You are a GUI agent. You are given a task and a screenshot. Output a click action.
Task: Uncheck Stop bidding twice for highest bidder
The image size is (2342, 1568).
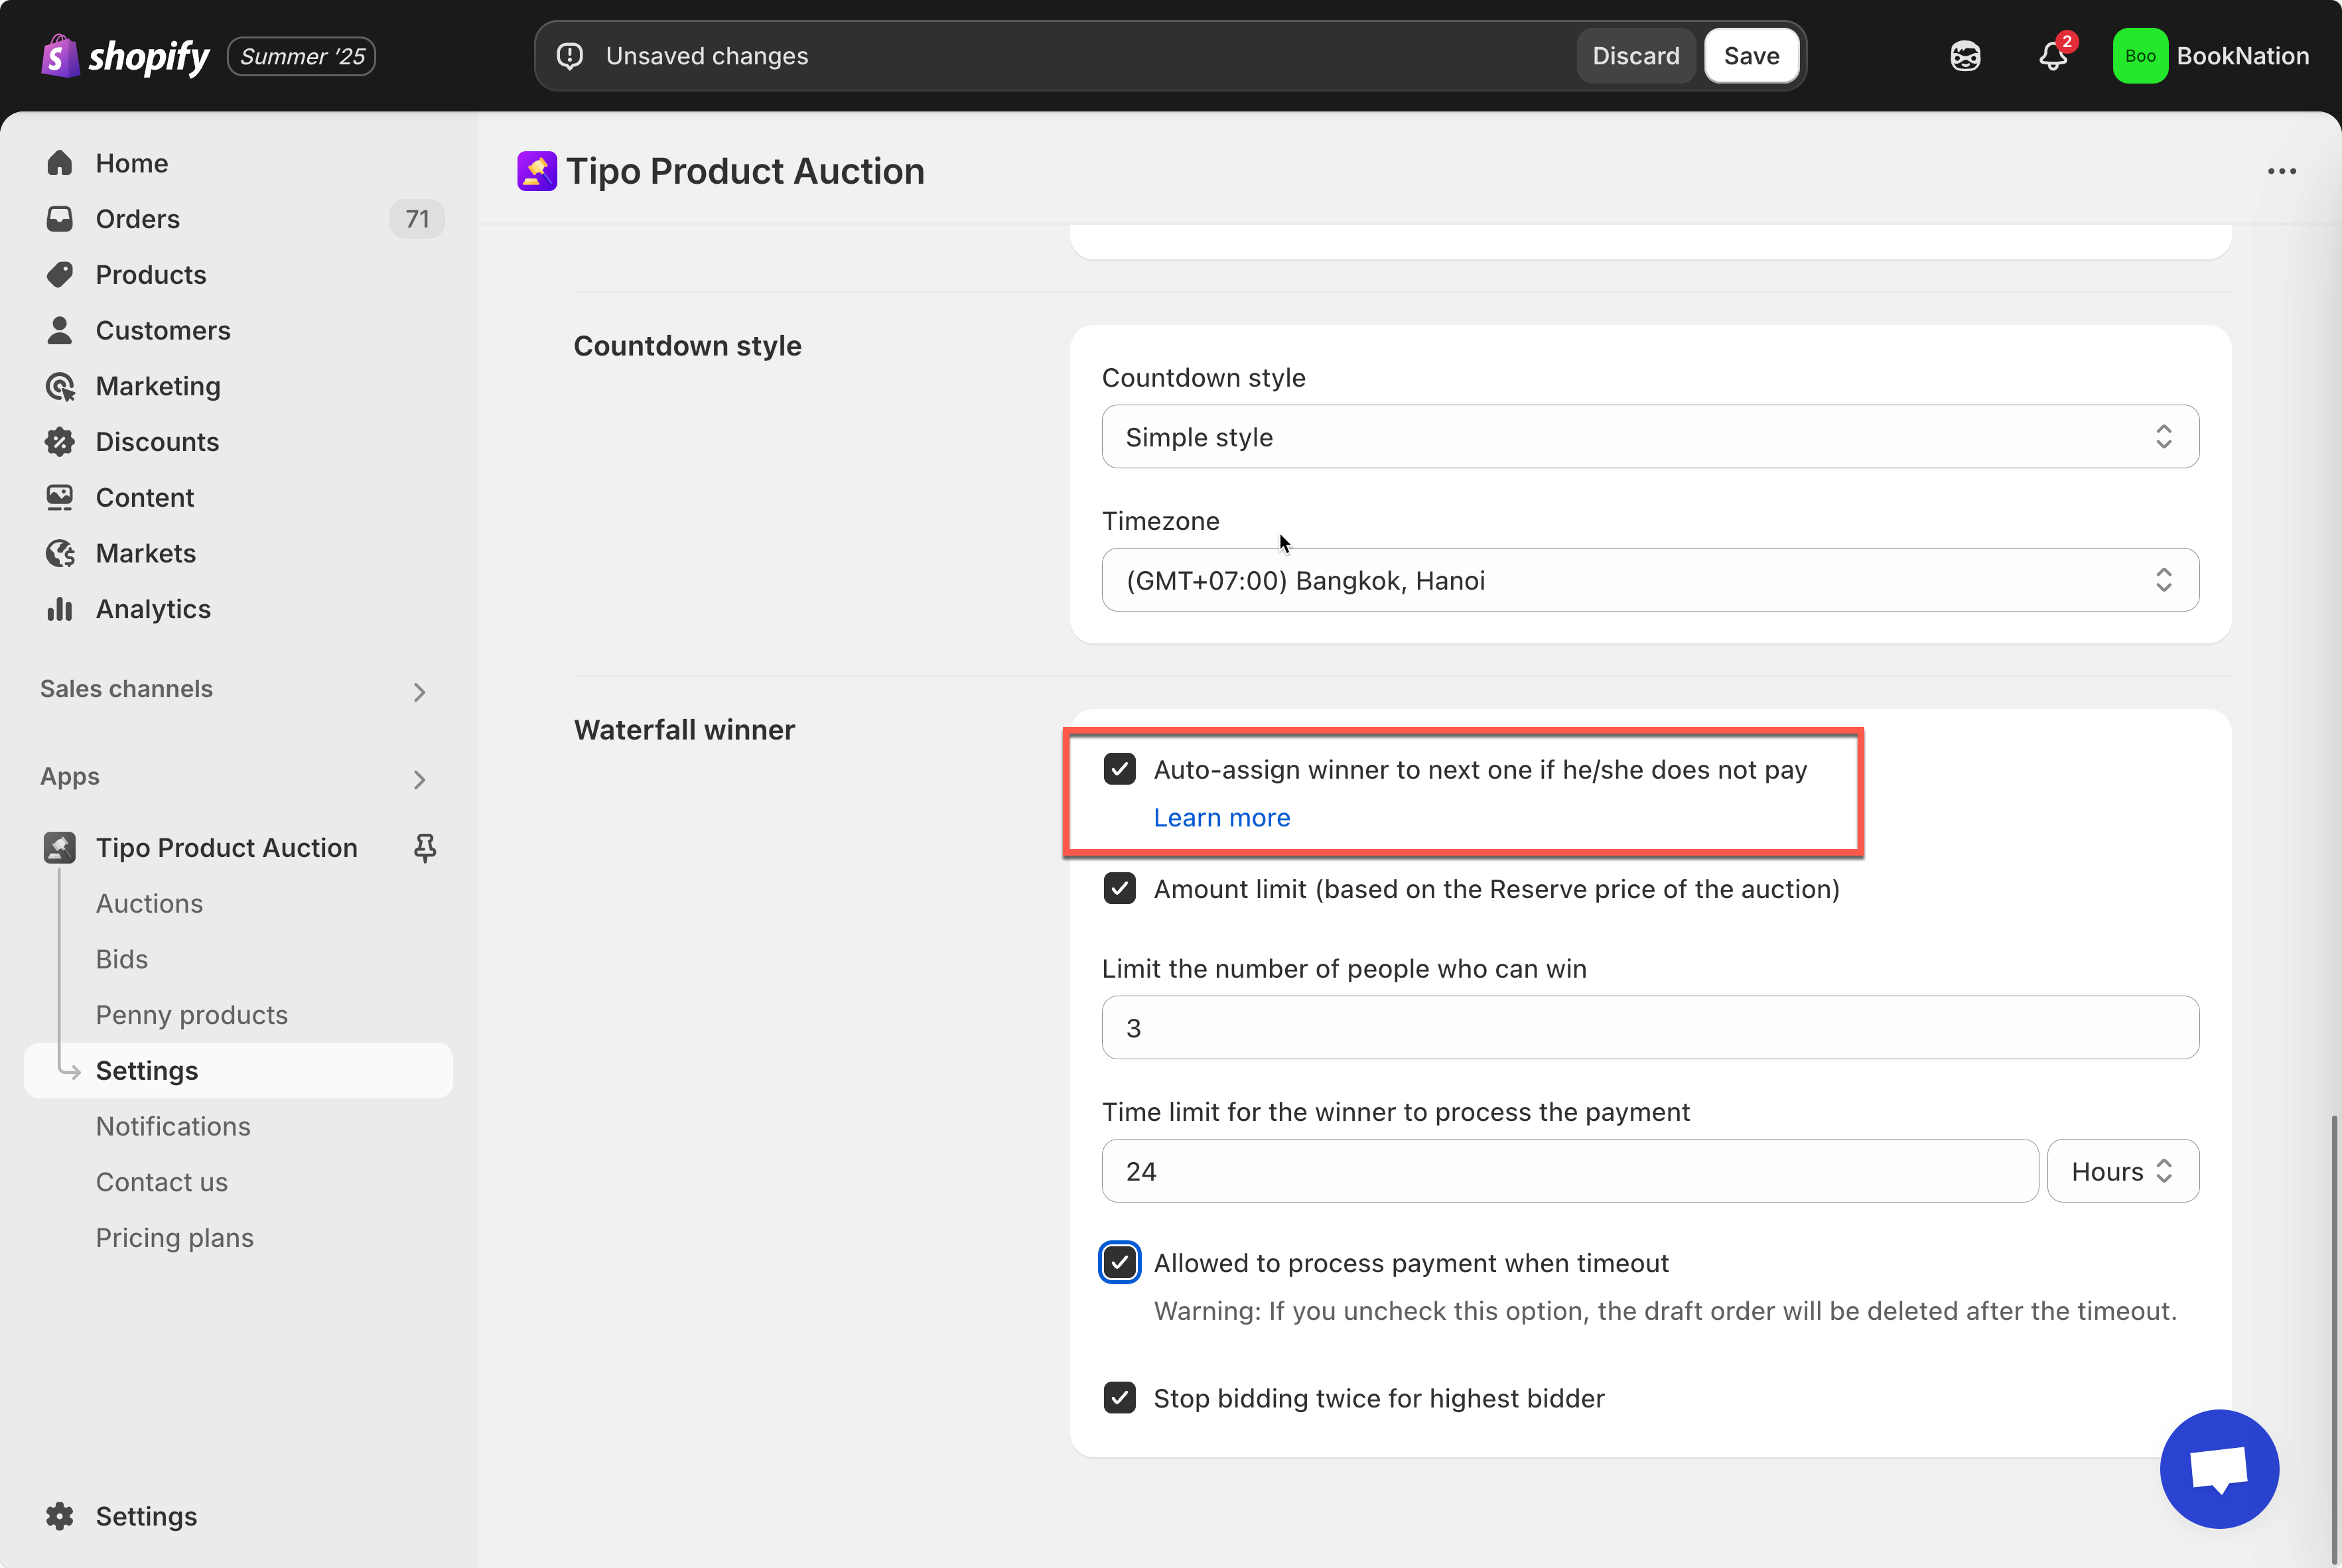click(x=1119, y=1398)
